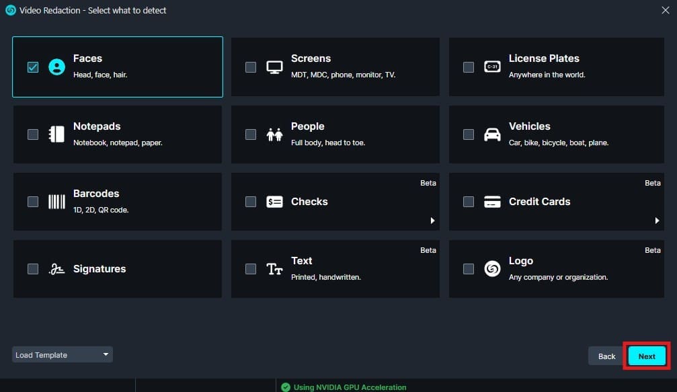Uncheck the Faces detection checkbox

(32, 67)
